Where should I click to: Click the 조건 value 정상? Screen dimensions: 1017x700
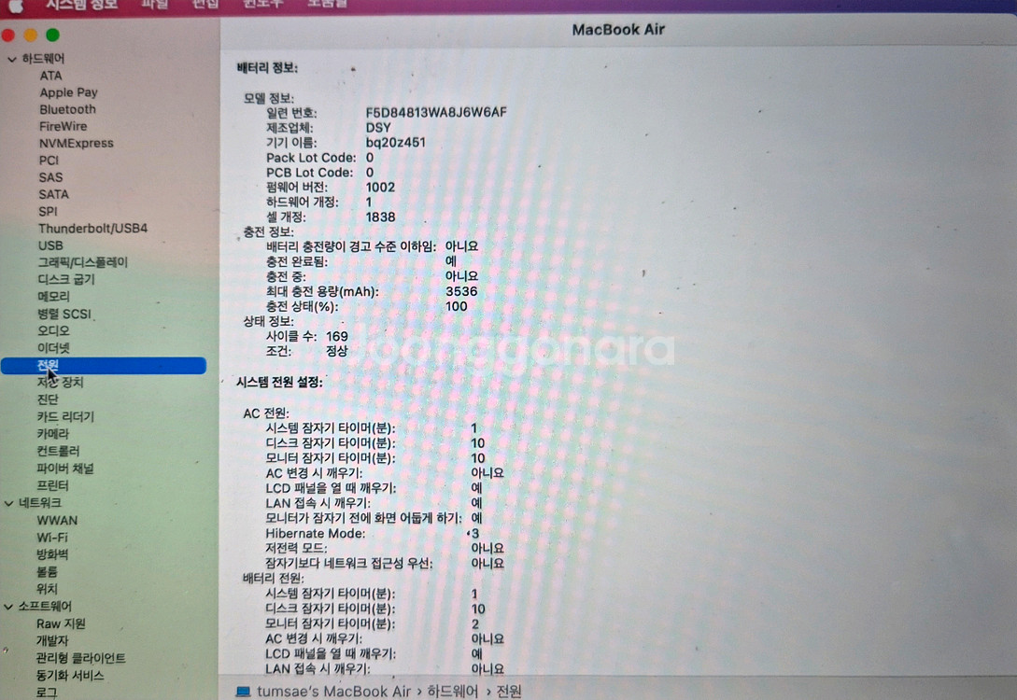click(336, 351)
